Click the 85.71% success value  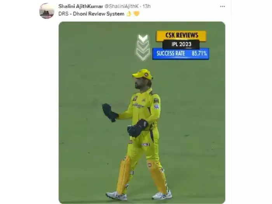tap(199, 54)
